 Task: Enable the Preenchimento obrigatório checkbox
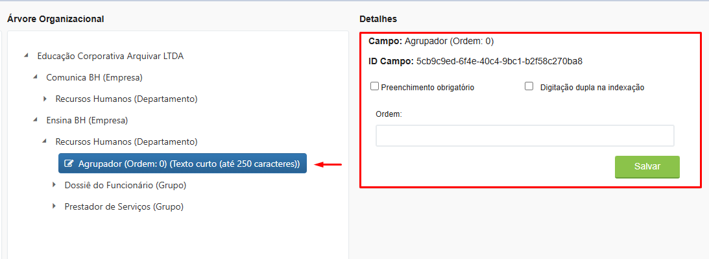(374, 86)
